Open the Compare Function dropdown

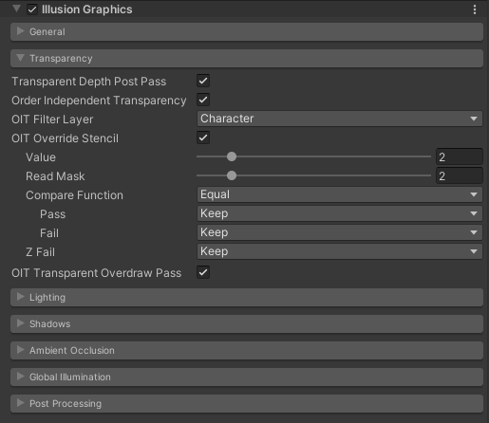click(340, 194)
